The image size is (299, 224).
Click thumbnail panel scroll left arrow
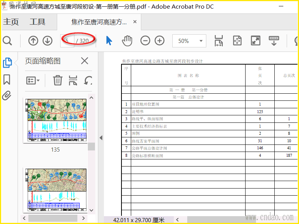(x=24, y=218)
